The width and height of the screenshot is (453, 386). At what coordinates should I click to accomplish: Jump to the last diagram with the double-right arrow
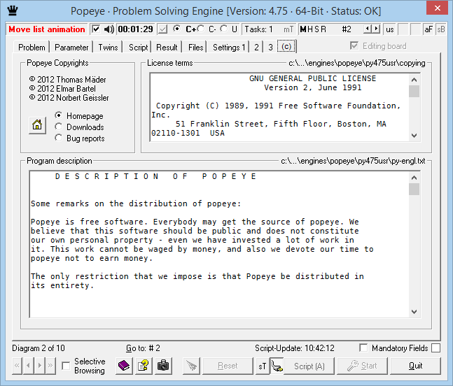click(50, 366)
